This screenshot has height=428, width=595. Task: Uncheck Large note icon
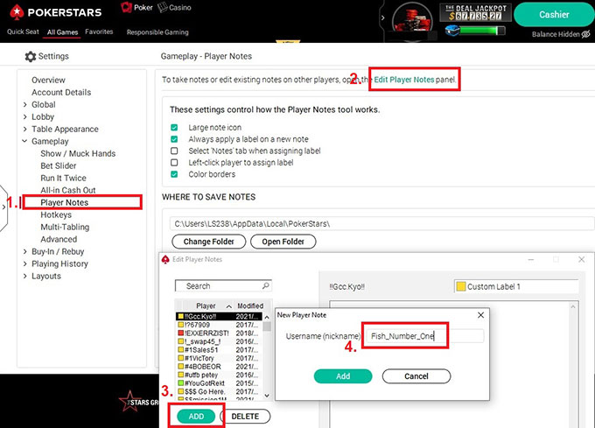174,128
